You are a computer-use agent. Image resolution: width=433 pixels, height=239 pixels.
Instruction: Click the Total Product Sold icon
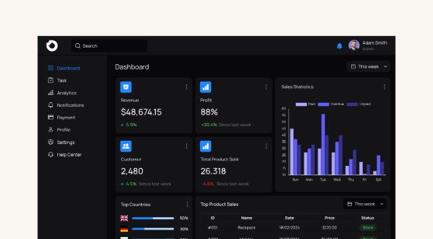coord(205,146)
